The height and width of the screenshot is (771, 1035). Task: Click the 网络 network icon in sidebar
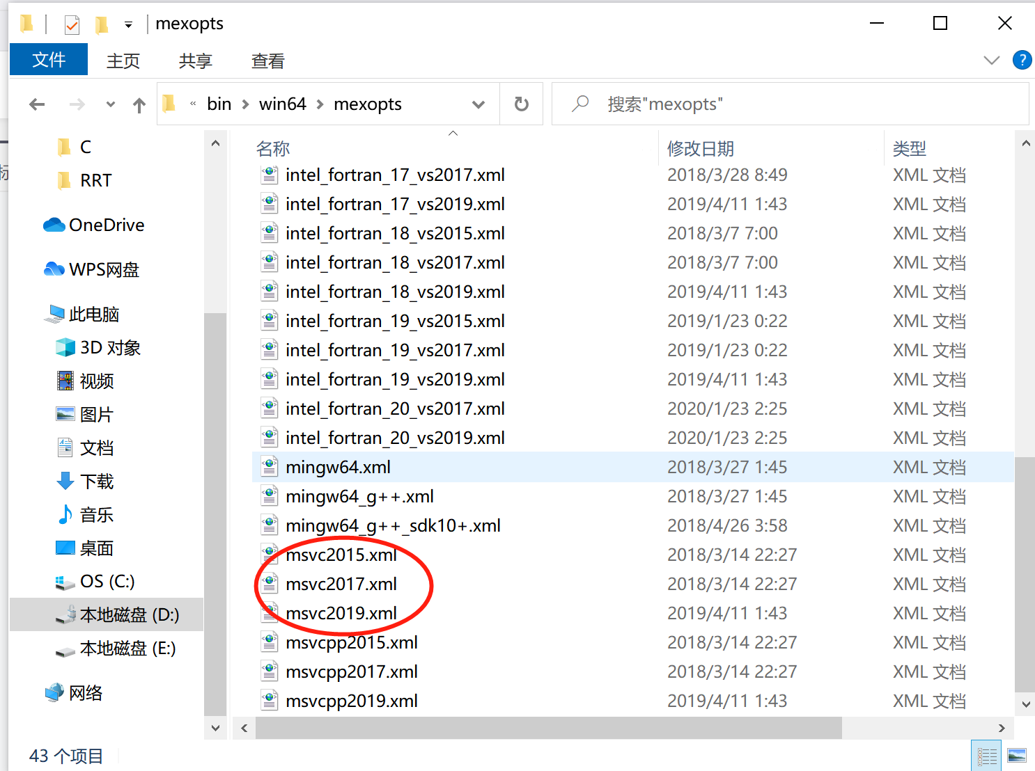[54, 692]
